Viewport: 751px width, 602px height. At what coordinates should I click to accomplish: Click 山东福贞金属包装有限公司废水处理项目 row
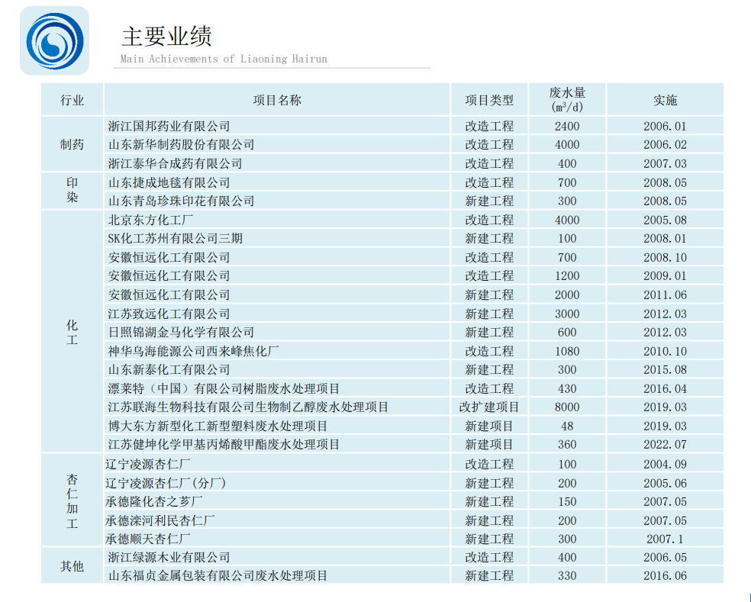tap(382, 575)
